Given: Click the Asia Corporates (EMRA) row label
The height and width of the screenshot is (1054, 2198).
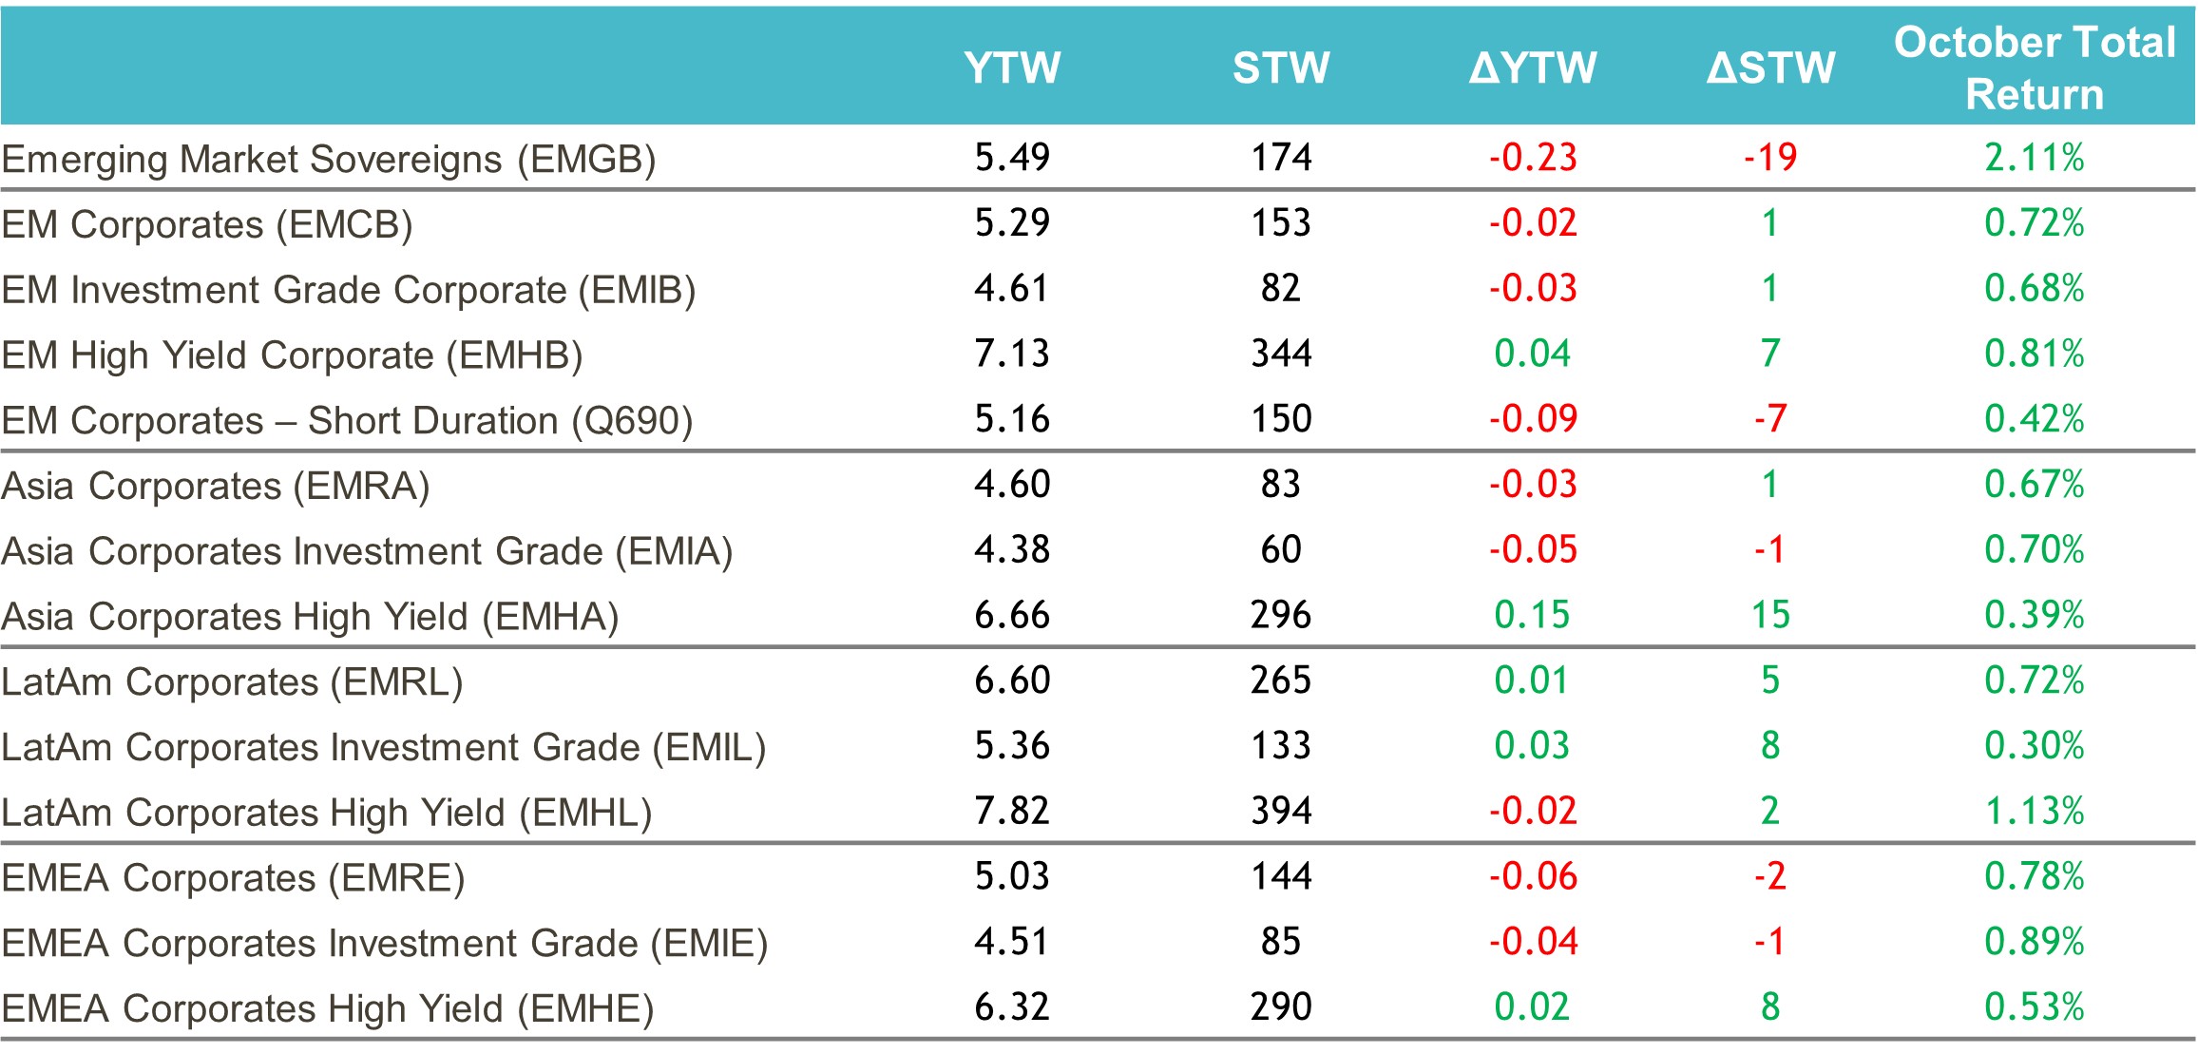Looking at the screenshot, I should [x=216, y=486].
